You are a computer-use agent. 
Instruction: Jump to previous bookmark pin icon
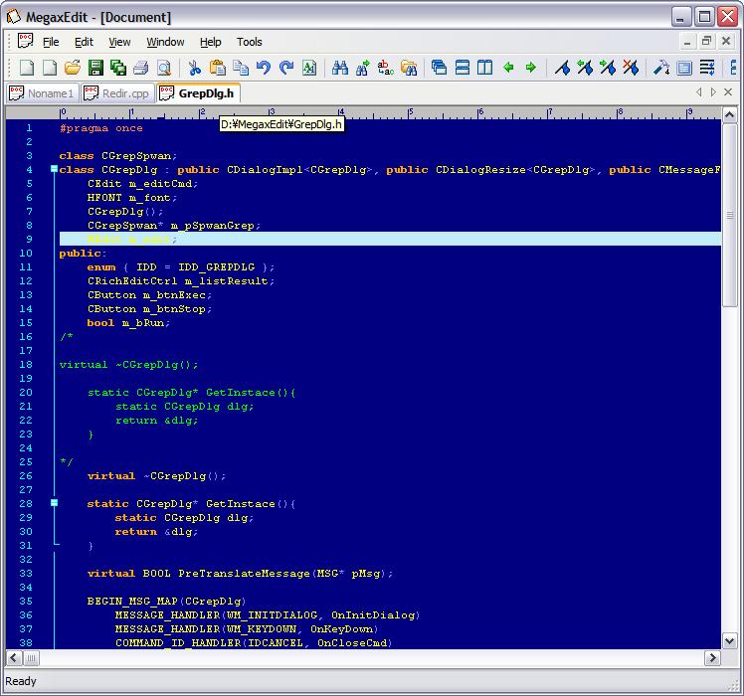click(585, 68)
